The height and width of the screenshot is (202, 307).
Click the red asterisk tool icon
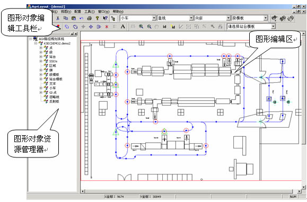pyautogui.click(x=107, y=27)
